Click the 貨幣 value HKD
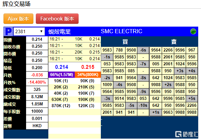 [37, 126]
